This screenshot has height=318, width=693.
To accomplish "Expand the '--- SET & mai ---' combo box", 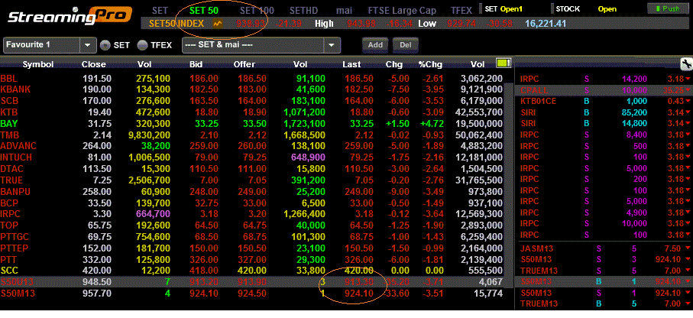I will 261,44.
